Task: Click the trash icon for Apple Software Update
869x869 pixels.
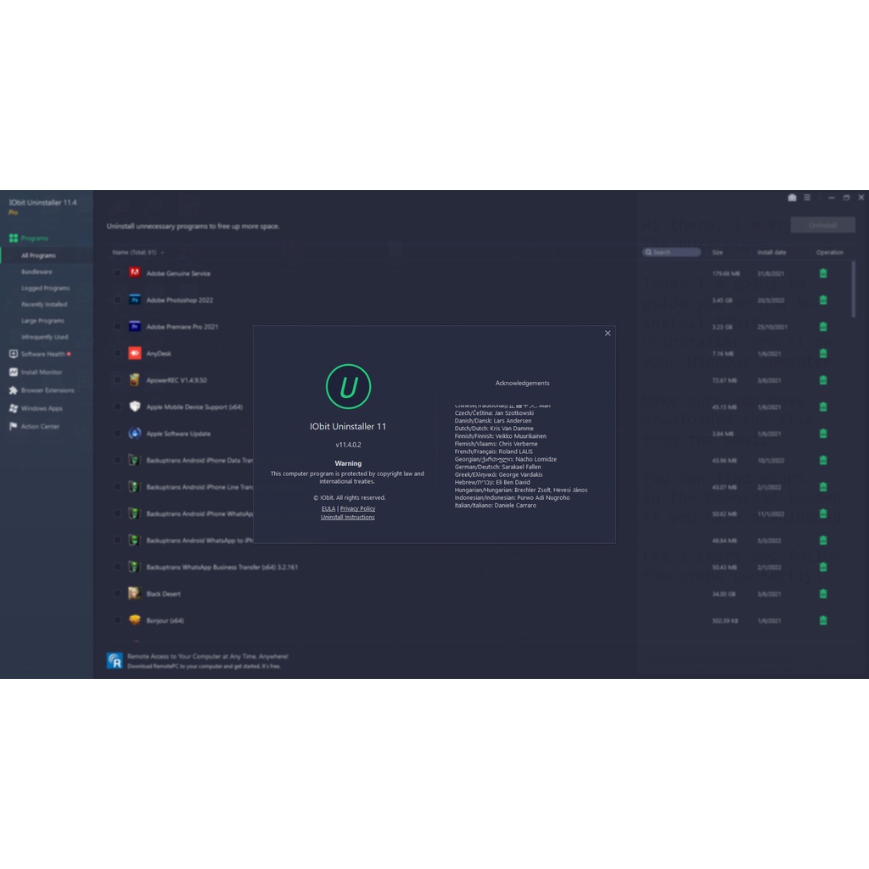Action: point(823,434)
